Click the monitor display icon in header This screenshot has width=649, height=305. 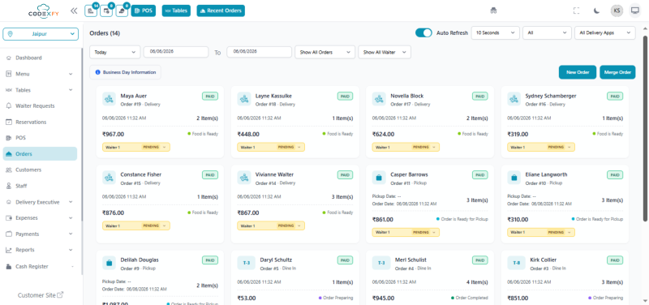point(634,11)
